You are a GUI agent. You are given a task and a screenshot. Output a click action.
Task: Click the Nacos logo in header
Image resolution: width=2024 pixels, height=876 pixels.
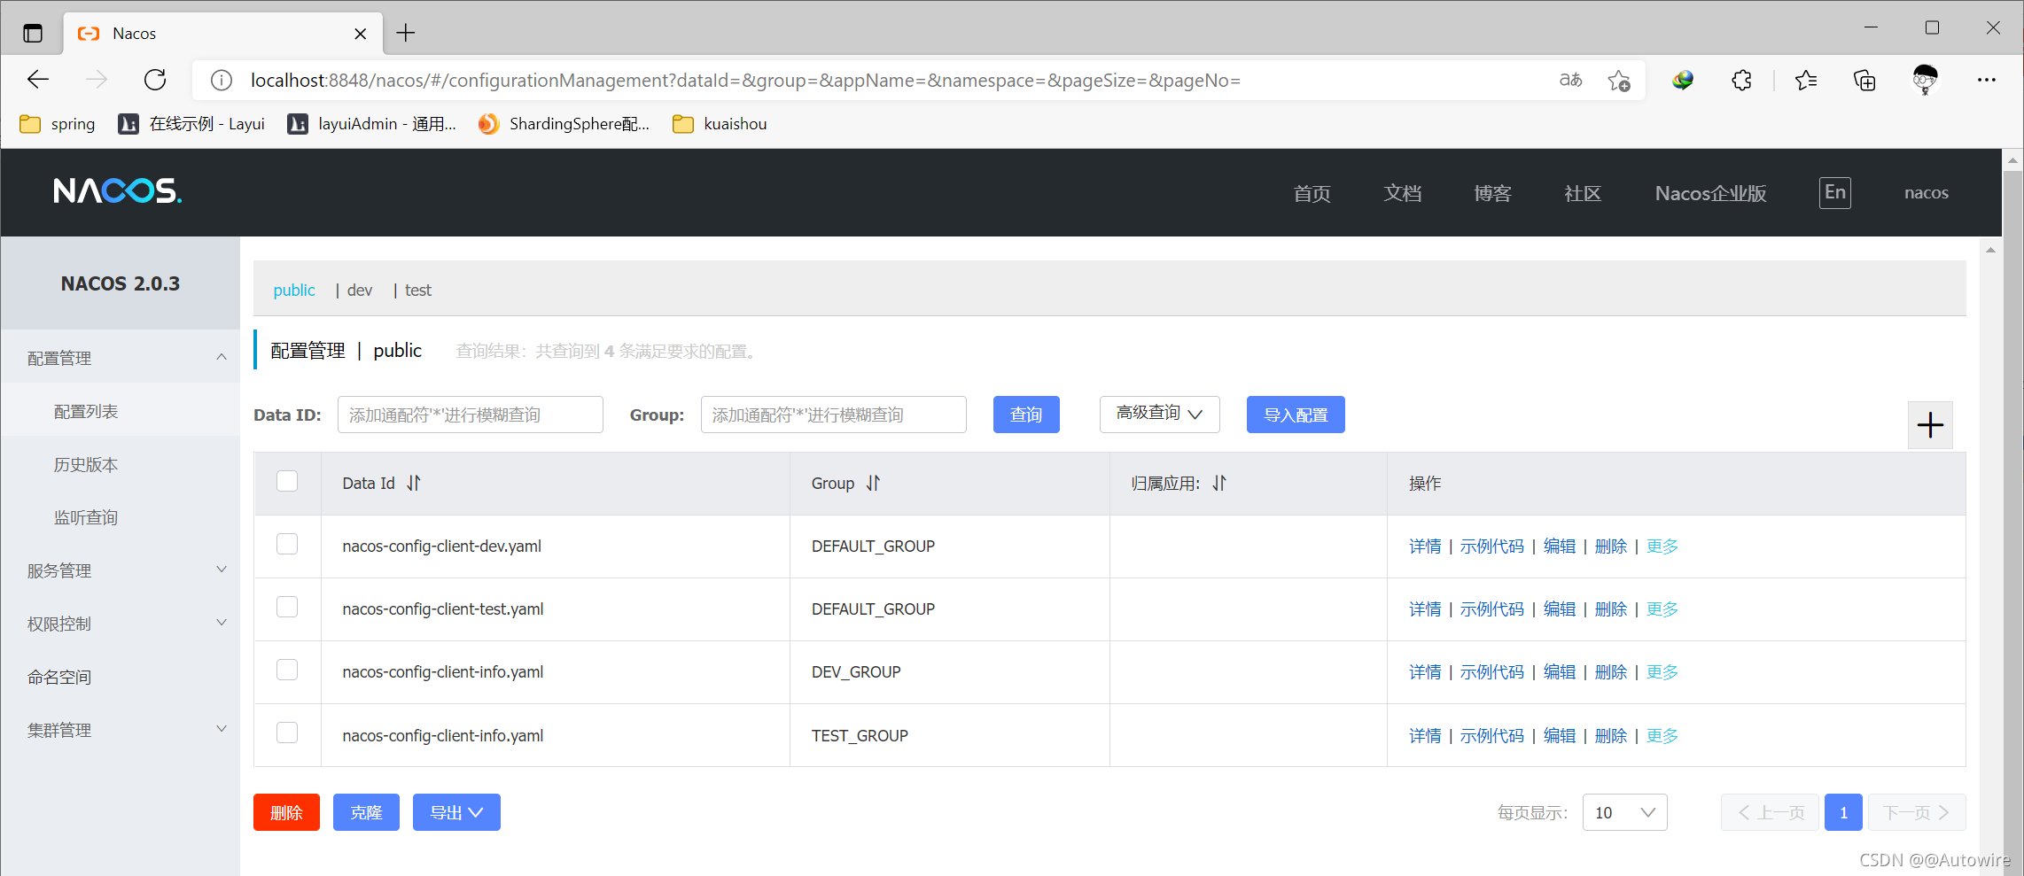tap(117, 191)
